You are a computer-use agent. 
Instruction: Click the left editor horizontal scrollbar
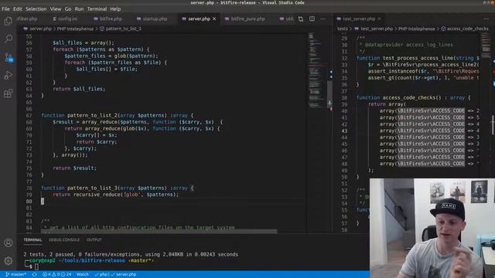click(159, 232)
